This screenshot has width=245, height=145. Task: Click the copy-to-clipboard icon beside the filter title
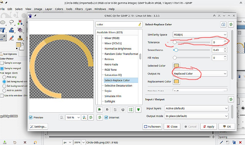click(223, 24)
